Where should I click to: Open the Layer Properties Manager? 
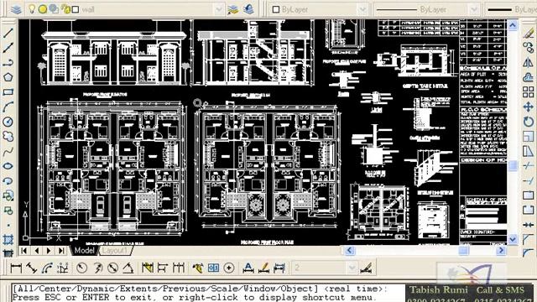click(x=15, y=9)
